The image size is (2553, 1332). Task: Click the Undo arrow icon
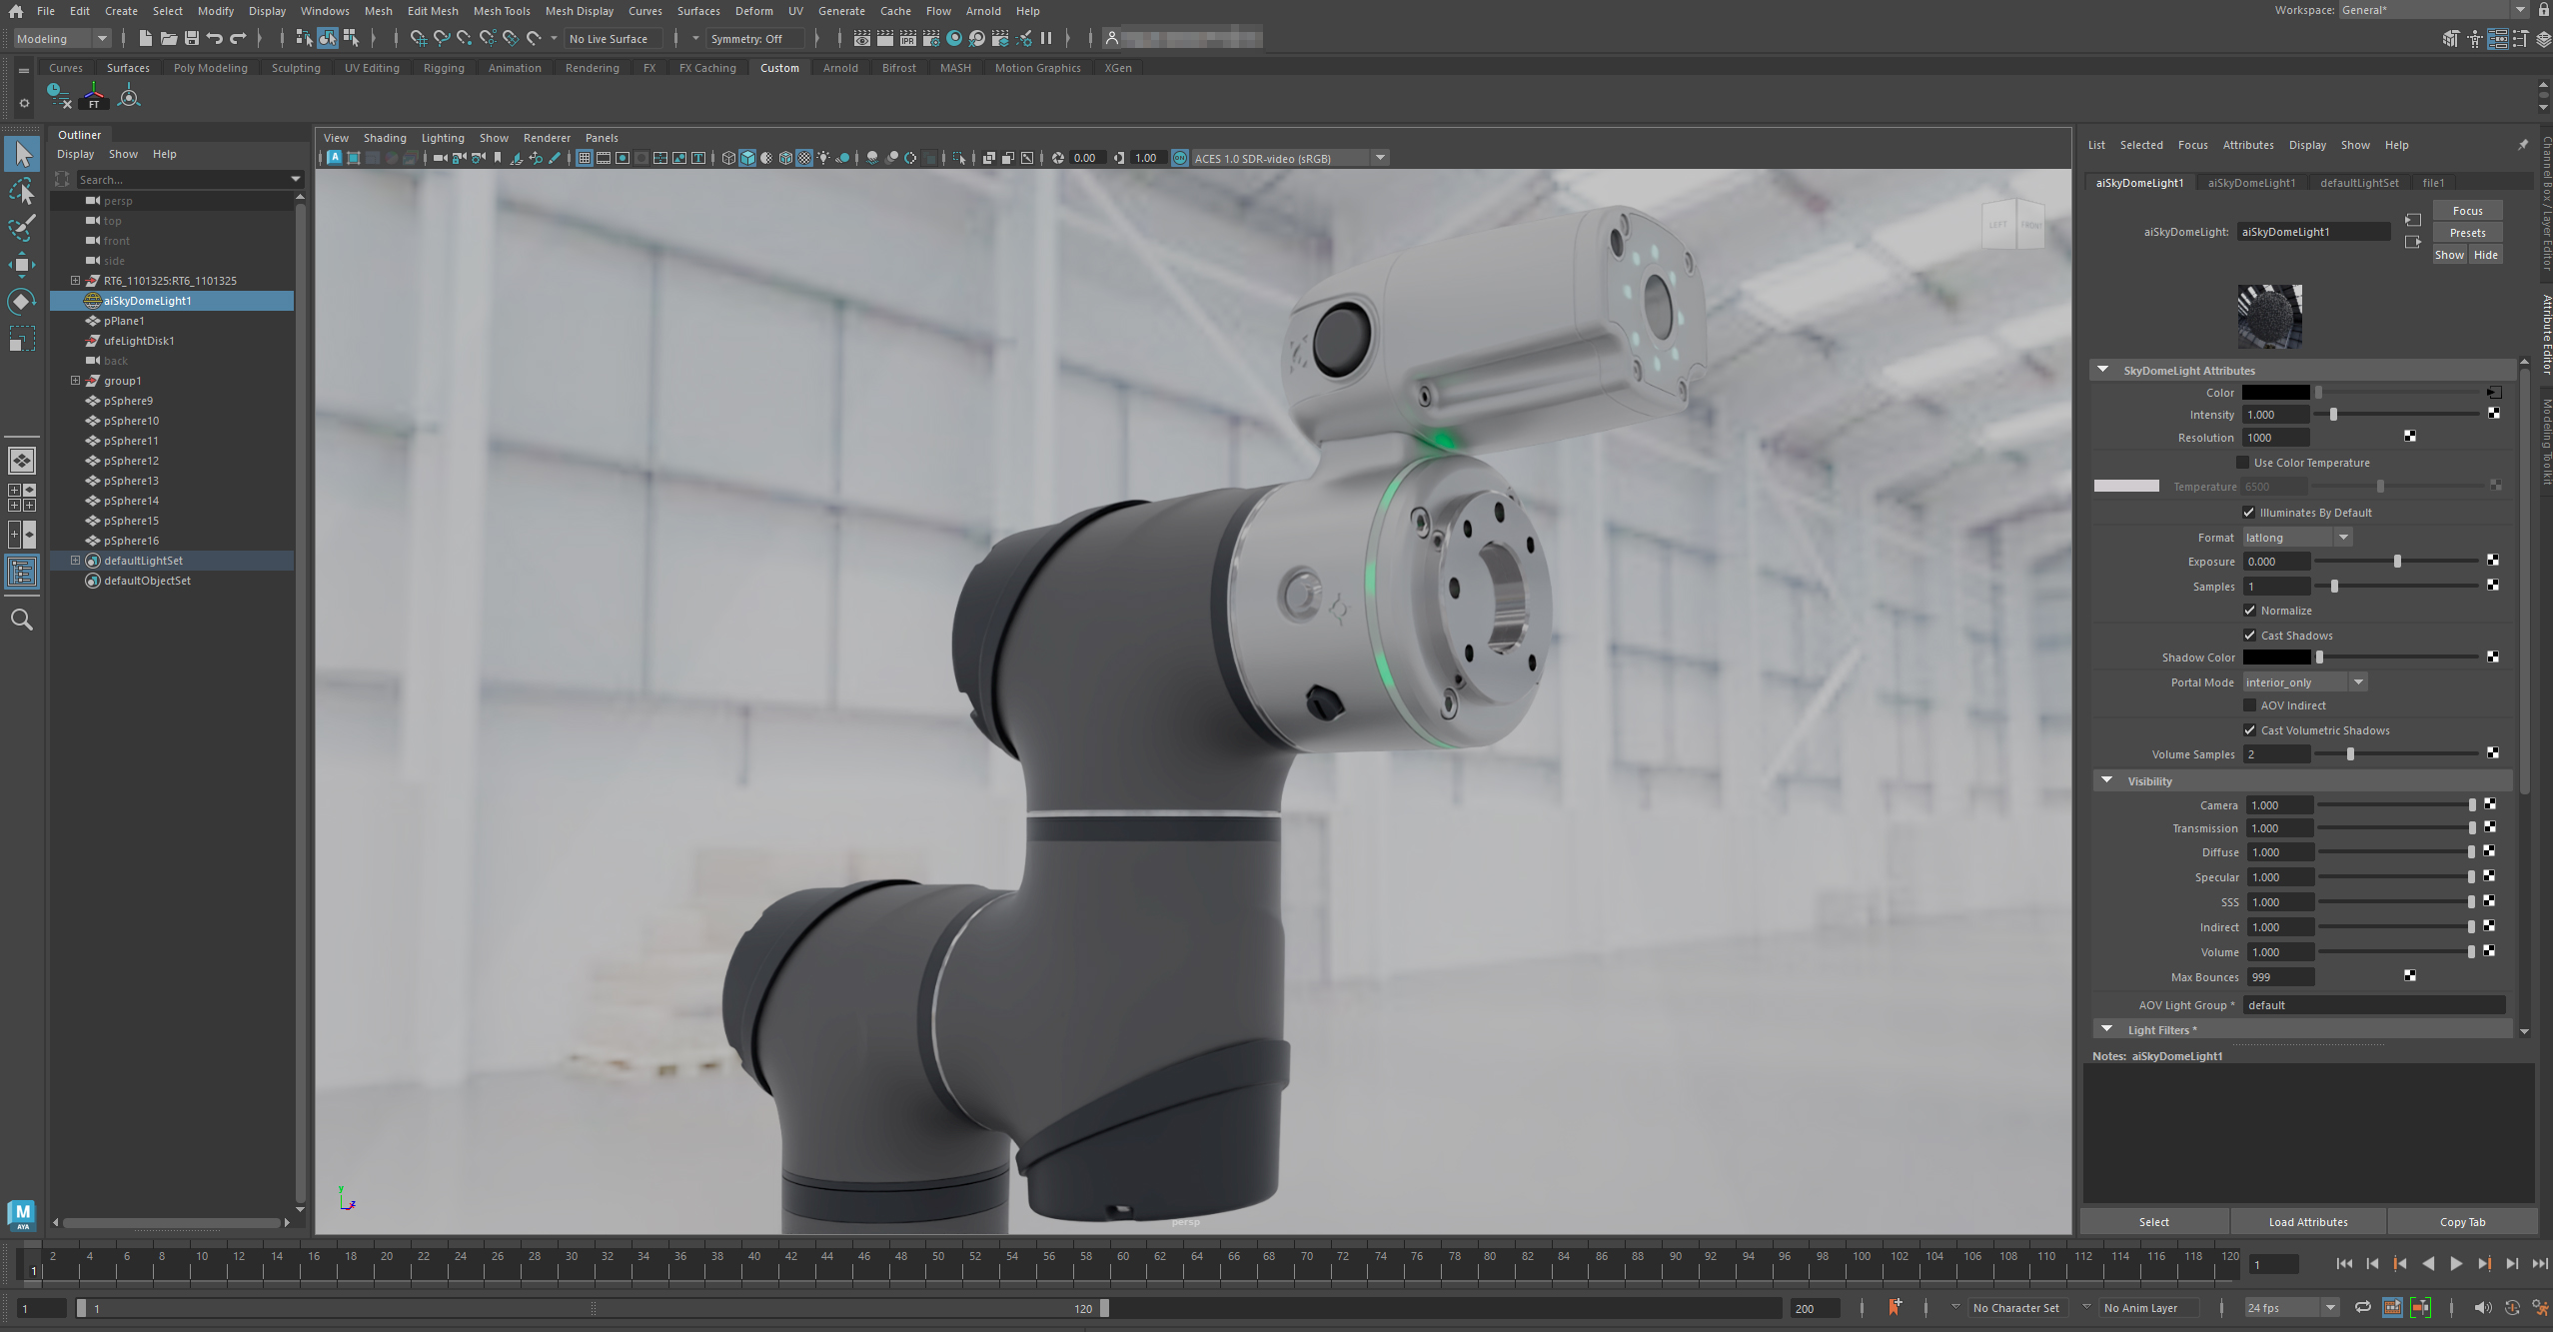[215, 38]
